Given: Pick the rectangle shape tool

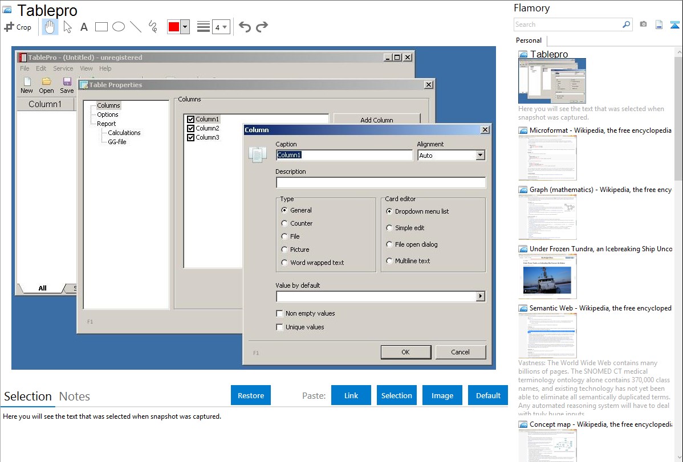Looking at the screenshot, I should (x=101, y=27).
